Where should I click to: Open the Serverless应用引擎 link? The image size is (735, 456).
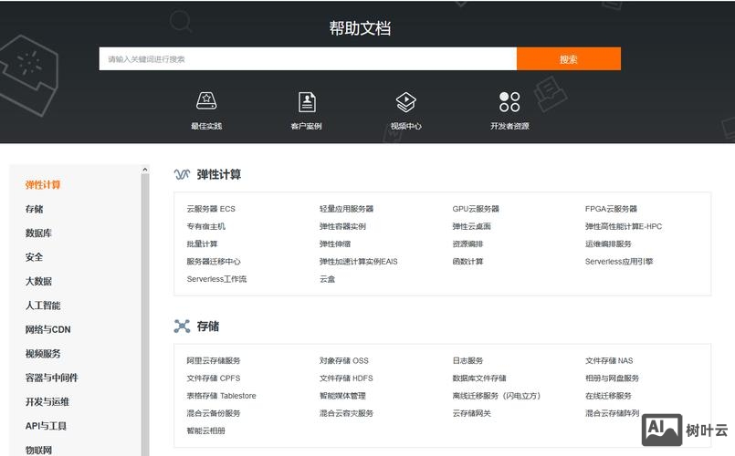[619, 262]
